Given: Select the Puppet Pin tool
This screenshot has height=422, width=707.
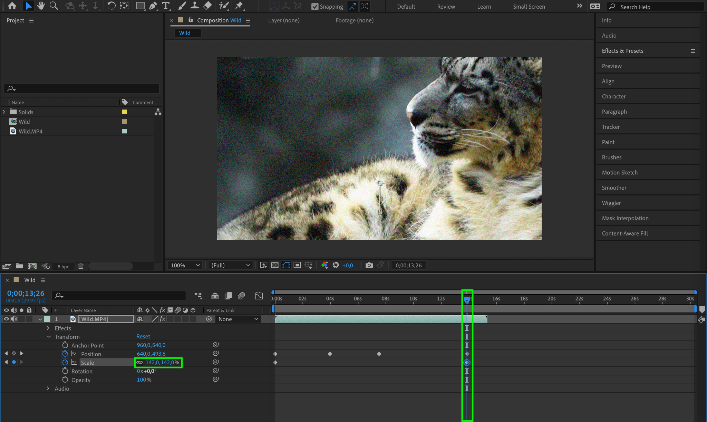Looking at the screenshot, I should 239,6.
